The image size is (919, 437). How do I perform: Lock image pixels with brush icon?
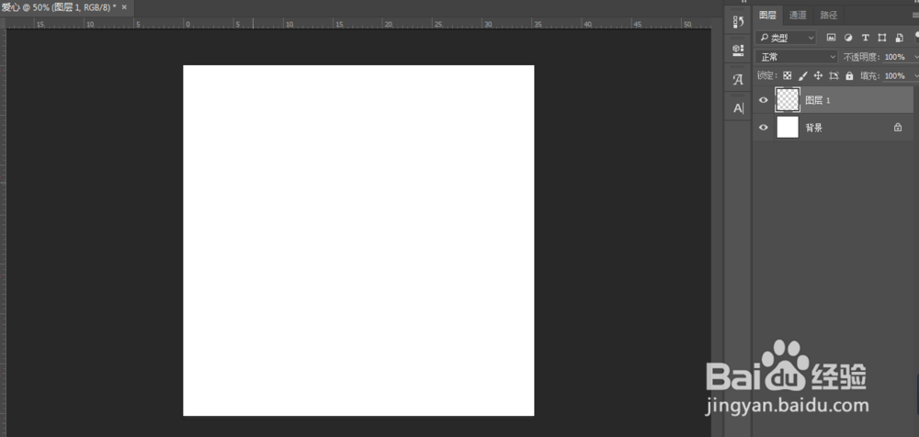point(803,75)
